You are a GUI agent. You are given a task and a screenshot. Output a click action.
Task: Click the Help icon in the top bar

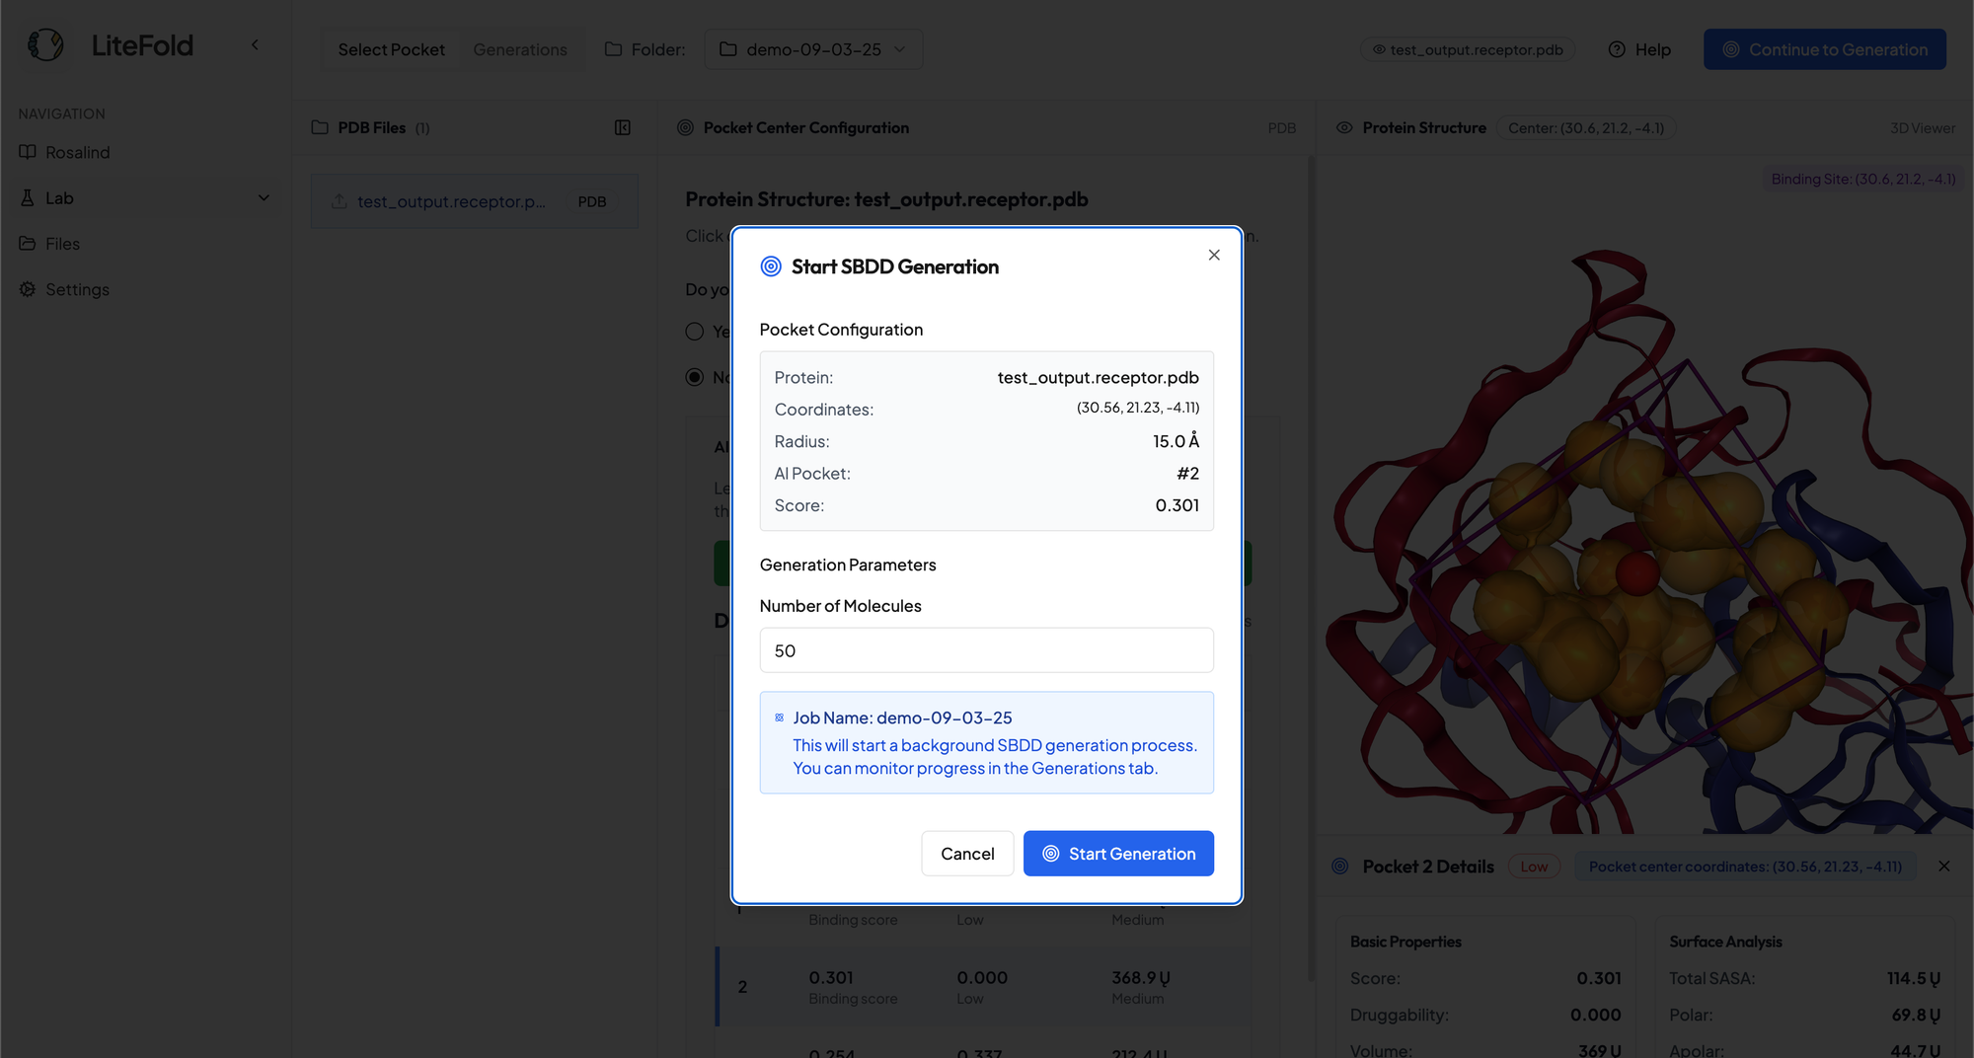click(1617, 49)
